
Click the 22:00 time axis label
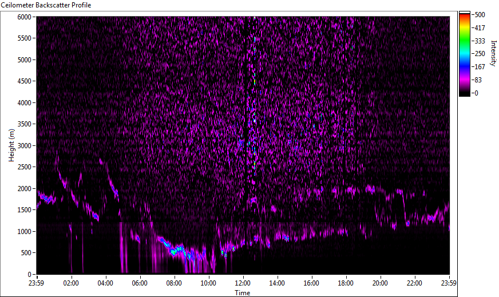tap(415, 283)
